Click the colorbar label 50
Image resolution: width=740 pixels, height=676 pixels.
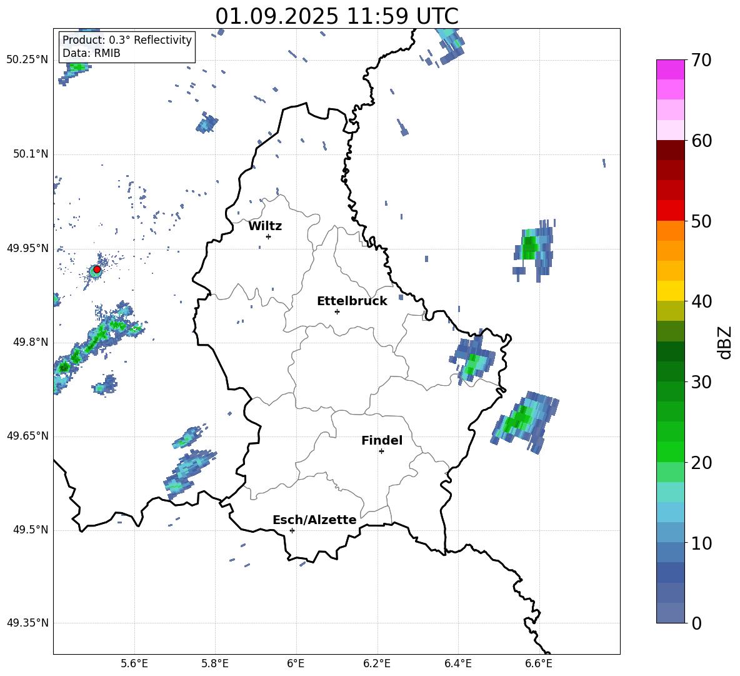click(701, 221)
